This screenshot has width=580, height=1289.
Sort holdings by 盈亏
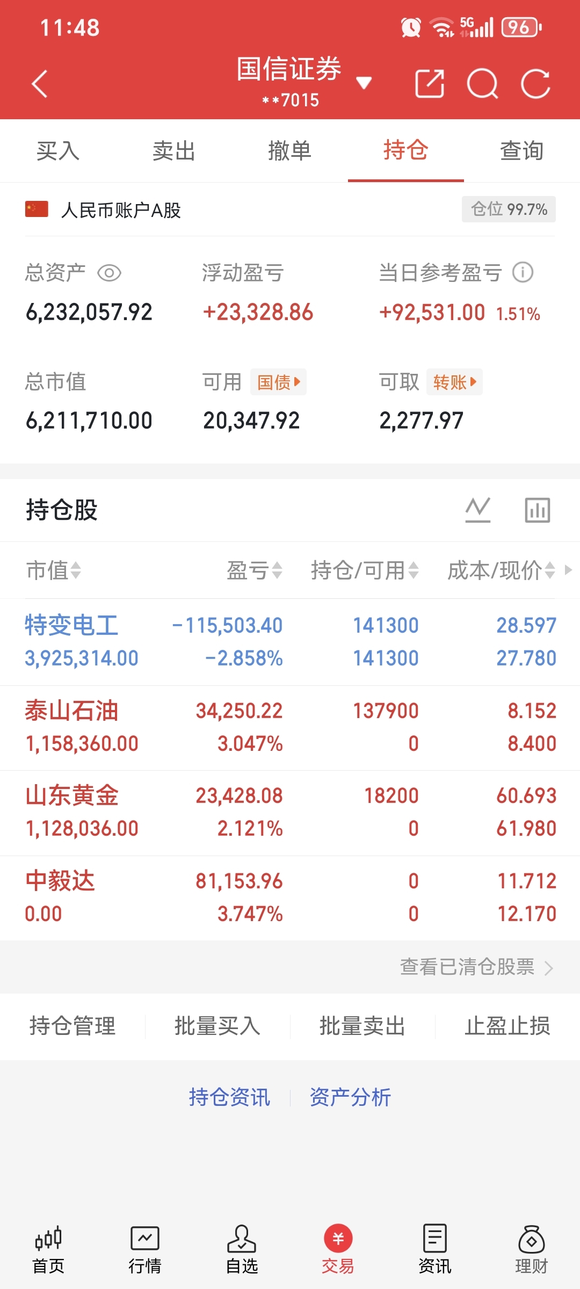pyautogui.click(x=255, y=570)
